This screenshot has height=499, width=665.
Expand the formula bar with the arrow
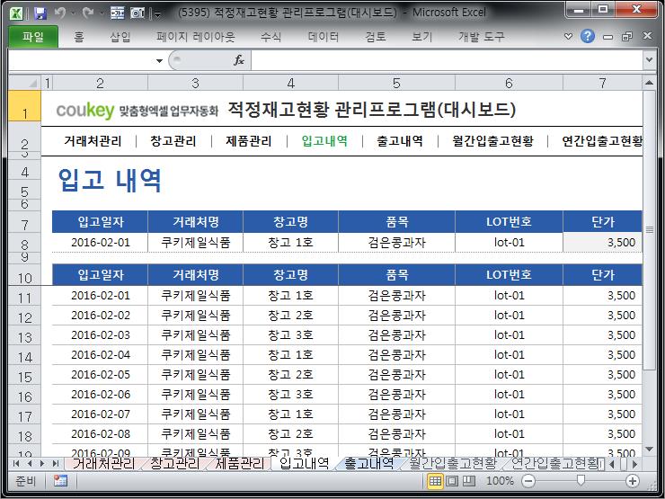click(x=649, y=60)
